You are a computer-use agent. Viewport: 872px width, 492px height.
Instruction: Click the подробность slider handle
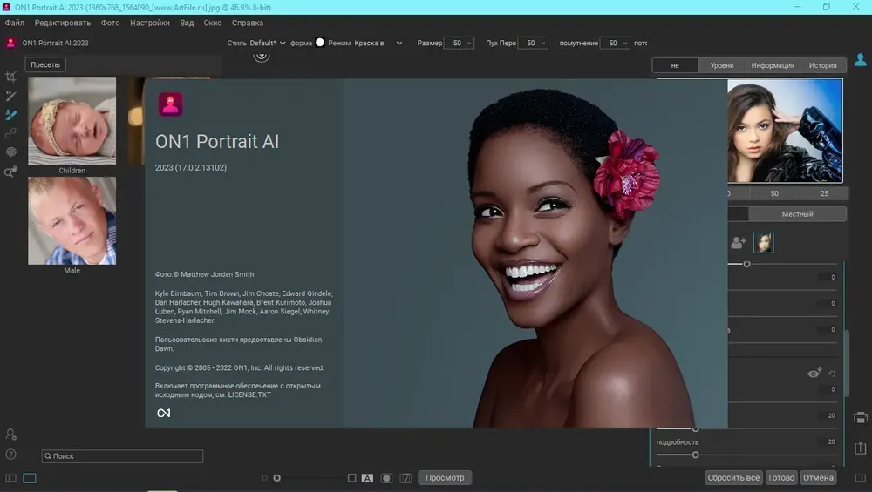[x=696, y=455]
